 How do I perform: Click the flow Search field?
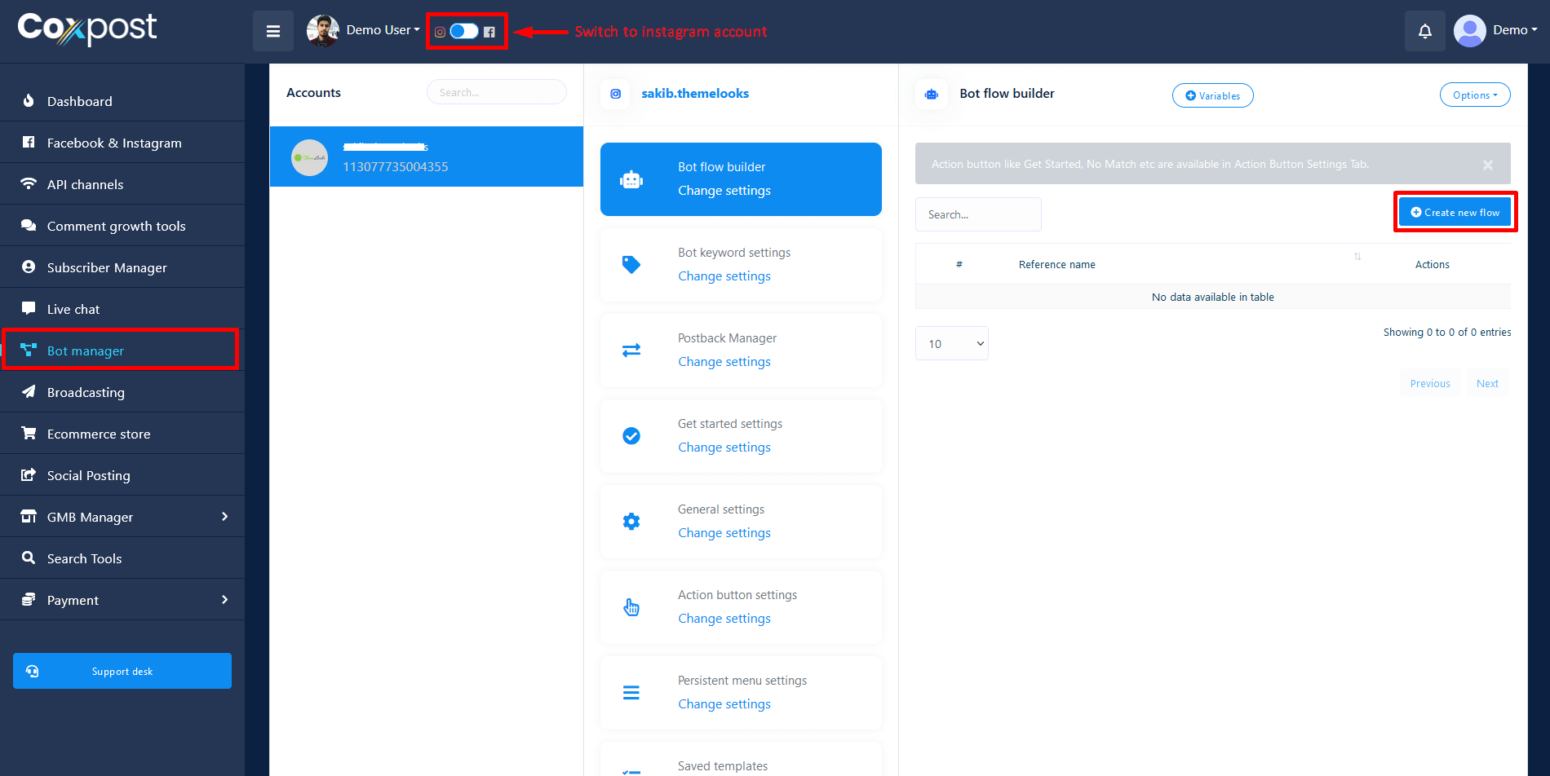(978, 214)
